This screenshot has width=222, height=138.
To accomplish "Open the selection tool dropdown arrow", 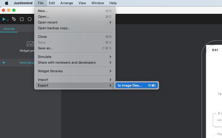I will (x=8, y=20).
